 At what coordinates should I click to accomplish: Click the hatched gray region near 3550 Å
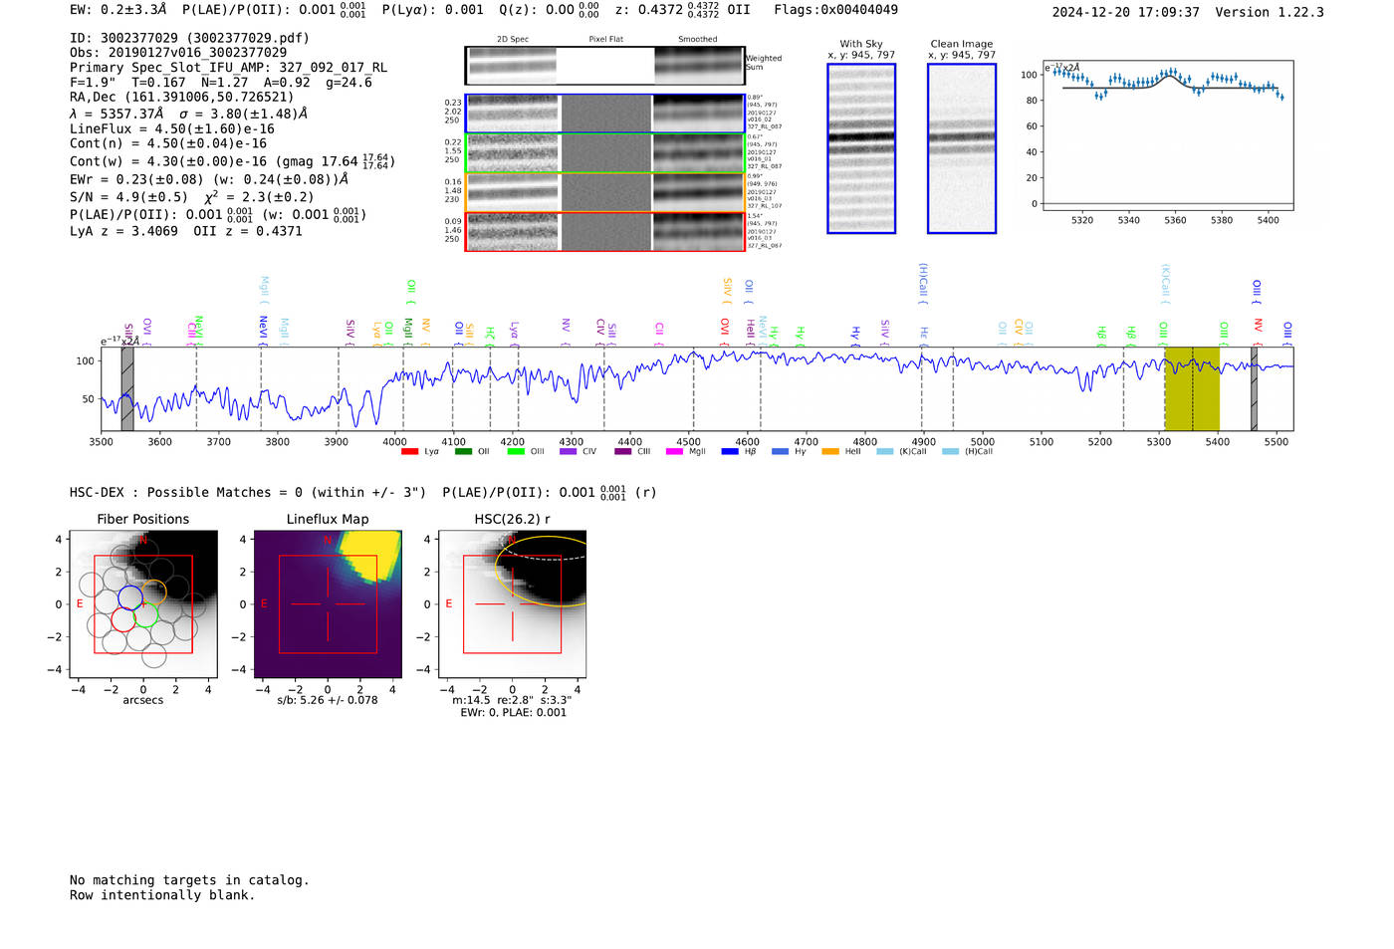click(127, 388)
